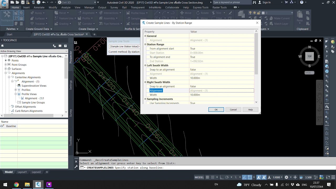Toggle 2D object snap in status bar
Viewport: 336px width, 189px height.
(250, 177)
